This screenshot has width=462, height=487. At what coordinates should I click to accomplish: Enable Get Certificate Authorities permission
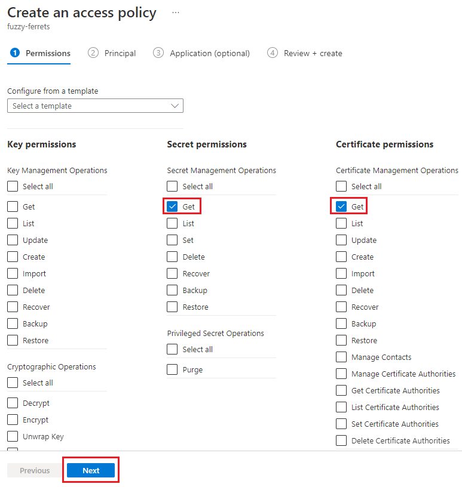pyautogui.click(x=341, y=390)
